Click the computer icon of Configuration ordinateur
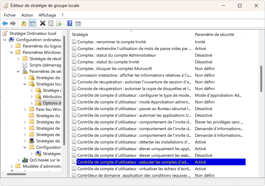Screen dimensions: 265x186 pyautogui.click(x=12, y=40)
